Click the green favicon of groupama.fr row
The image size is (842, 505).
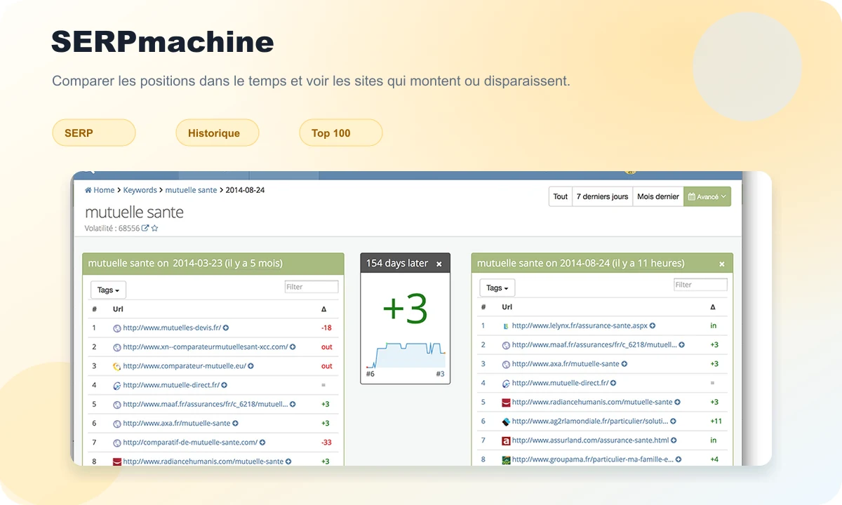(x=506, y=459)
